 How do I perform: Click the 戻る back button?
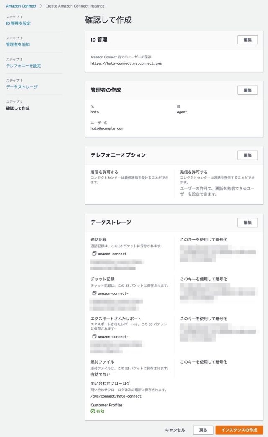pos(203,430)
